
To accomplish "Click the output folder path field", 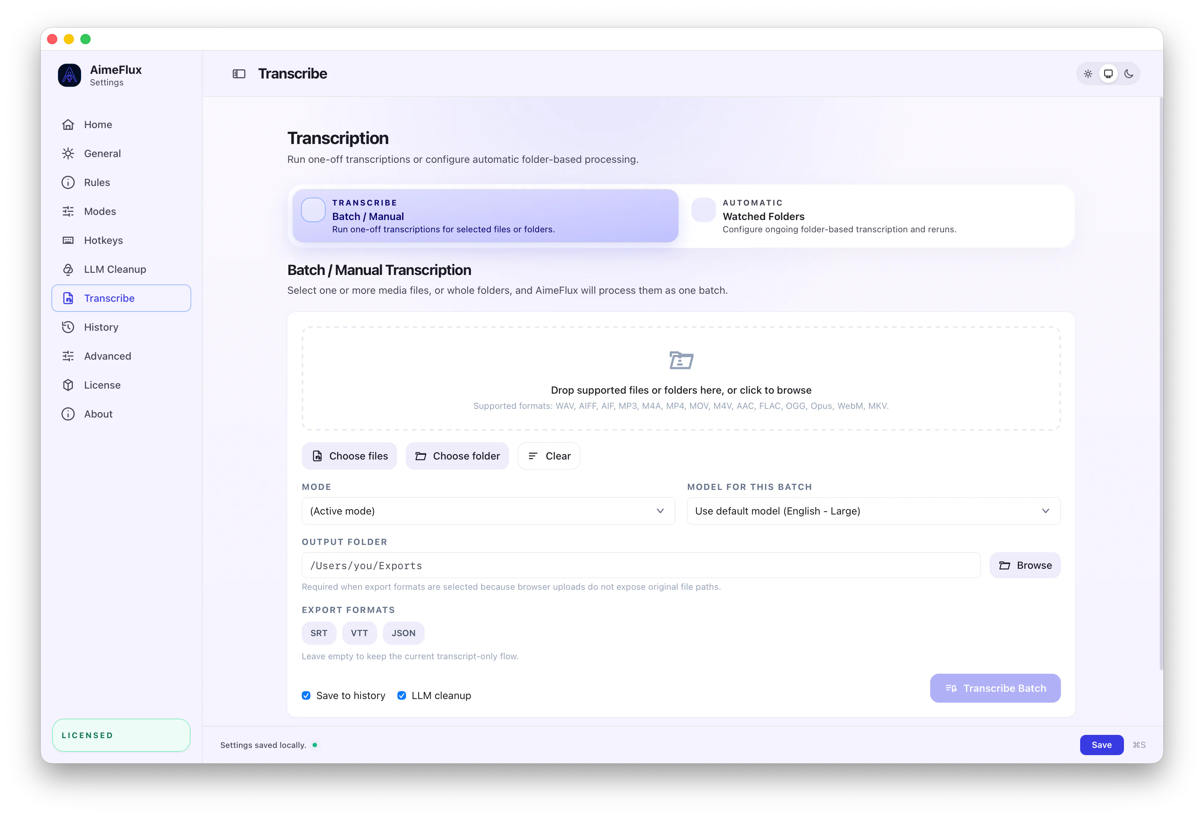I will point(641,566).
